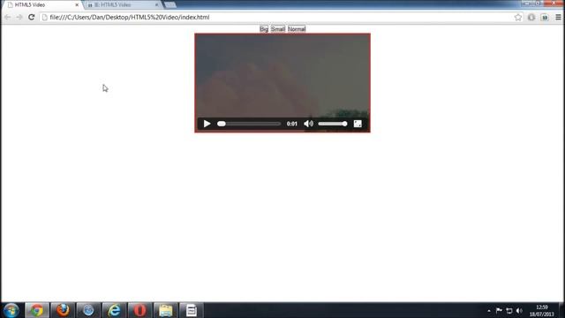Screen dimensions: 565x318
Task: Play the HTML5 video
Action: [x=207, y=124]
